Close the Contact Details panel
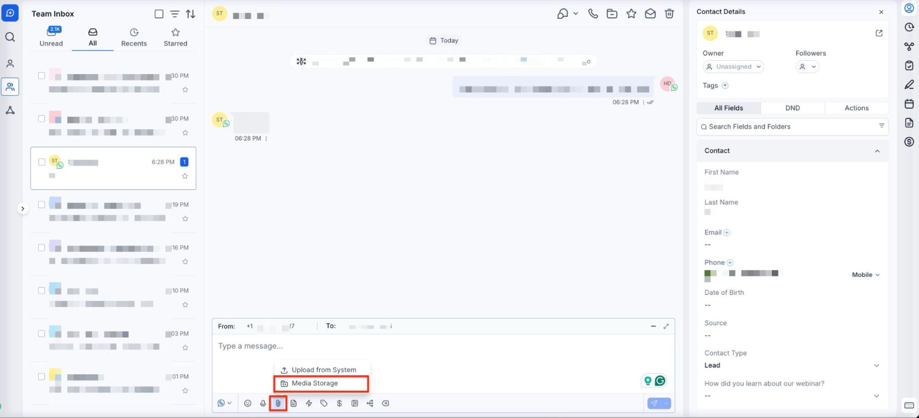The image size is (919, 418). 881,12
